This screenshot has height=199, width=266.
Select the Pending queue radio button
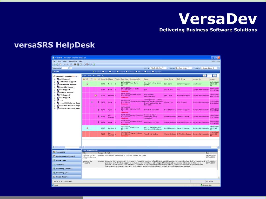coord(127,72)
